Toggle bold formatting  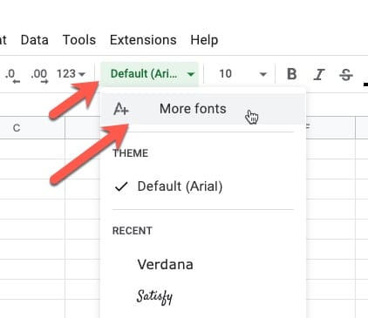291,74
